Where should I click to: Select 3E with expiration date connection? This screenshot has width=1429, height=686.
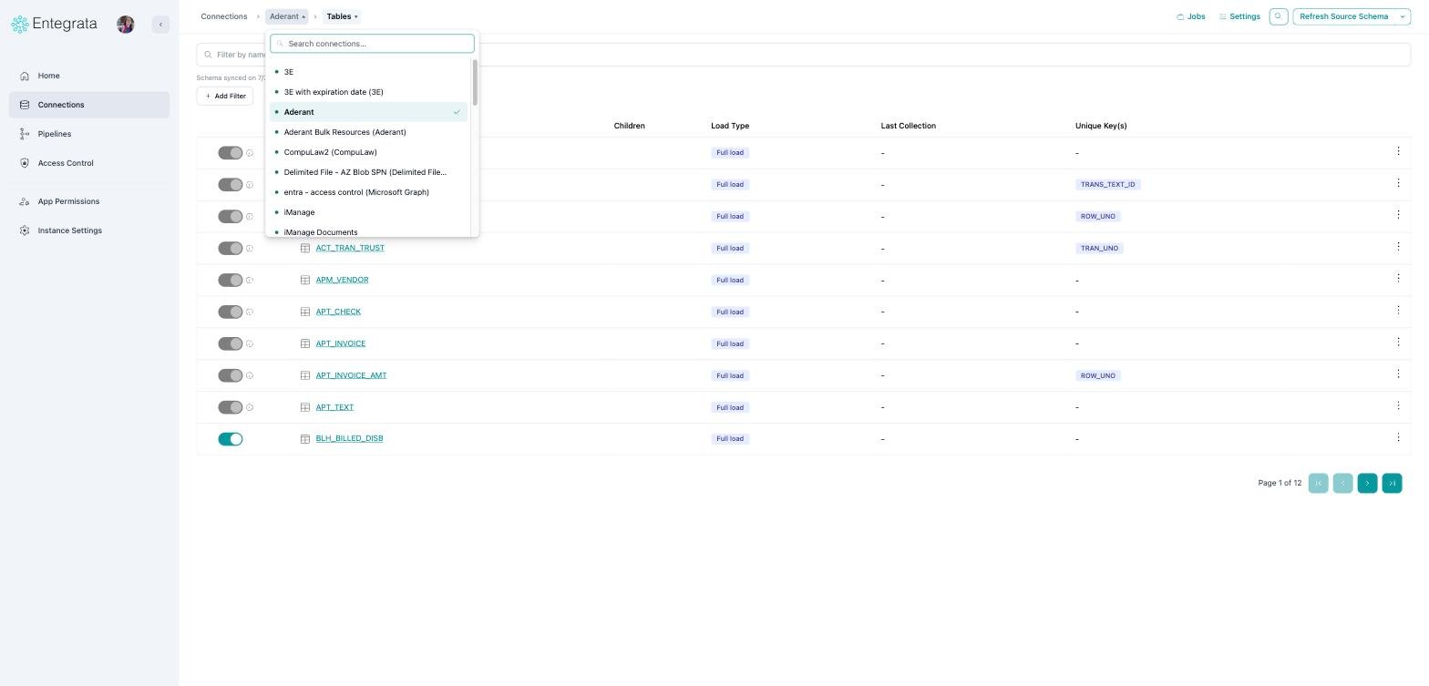[368, 92]
